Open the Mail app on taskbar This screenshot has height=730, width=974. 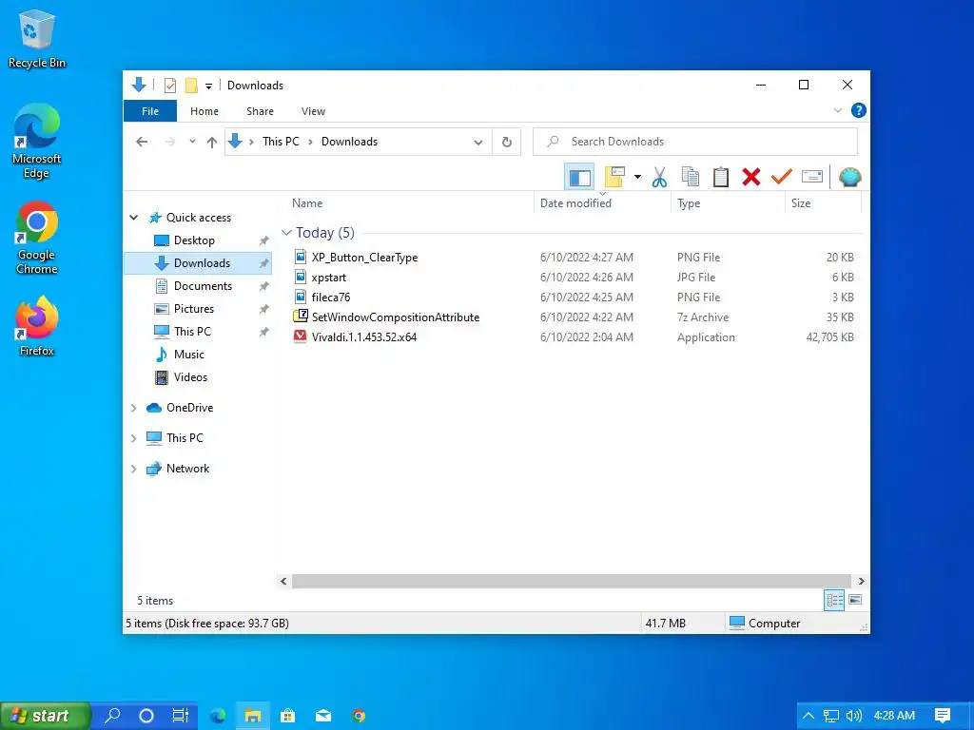pos(323,716)
